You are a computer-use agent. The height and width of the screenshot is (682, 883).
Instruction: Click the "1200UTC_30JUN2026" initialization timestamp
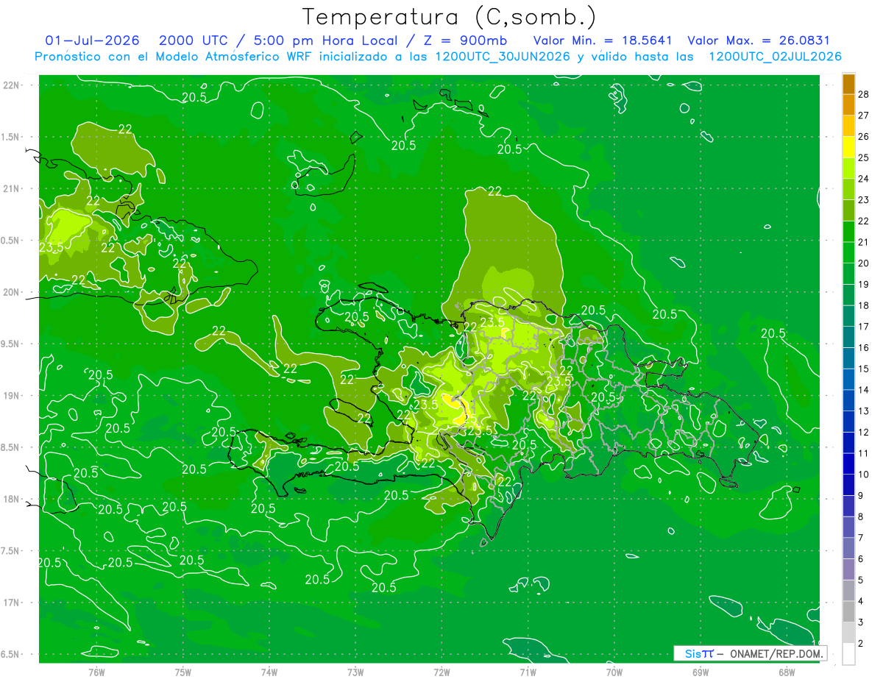click(x=503, y=57)
